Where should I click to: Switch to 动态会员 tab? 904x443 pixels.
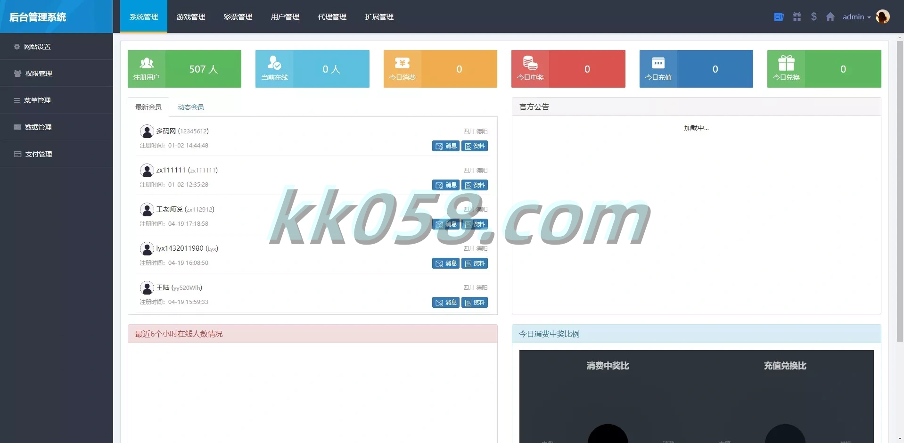coord(191,107)
